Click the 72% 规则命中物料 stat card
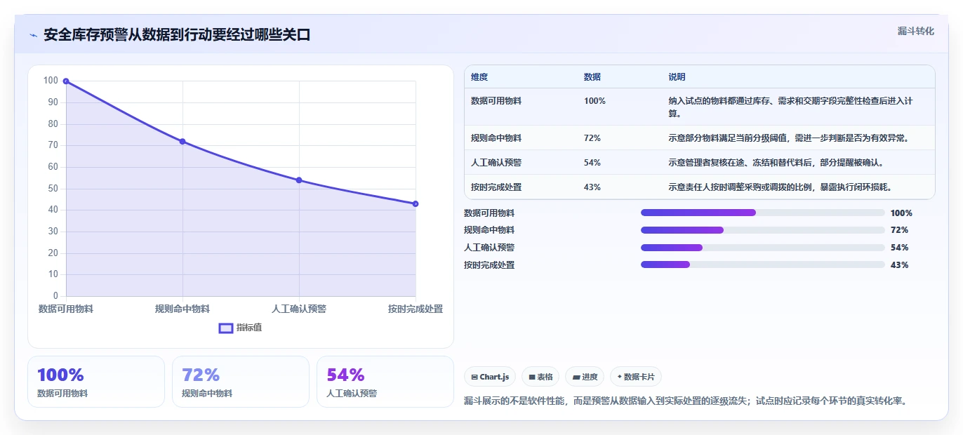This screenshot has width=963, height=435. tap(241, 382)
